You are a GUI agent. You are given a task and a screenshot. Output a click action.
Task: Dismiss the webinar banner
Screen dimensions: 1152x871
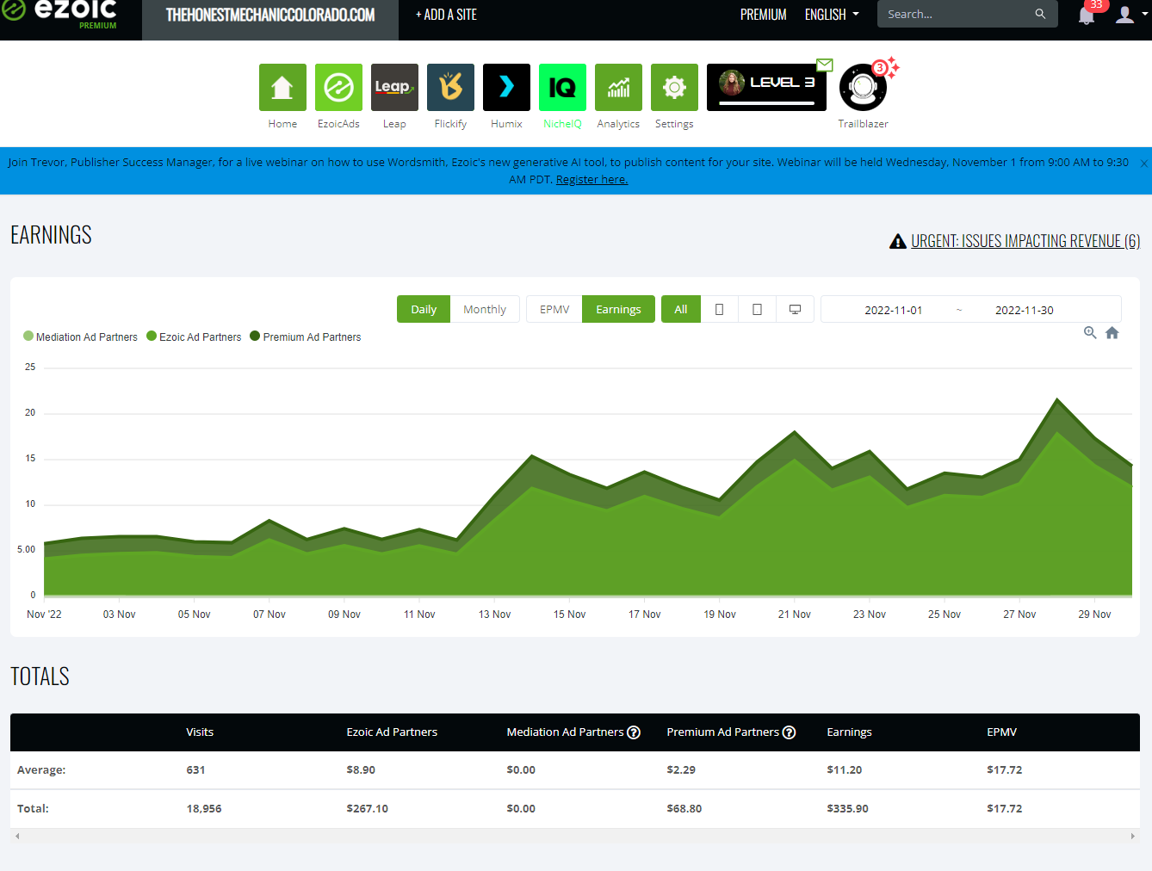click(x=1143, y=164)
